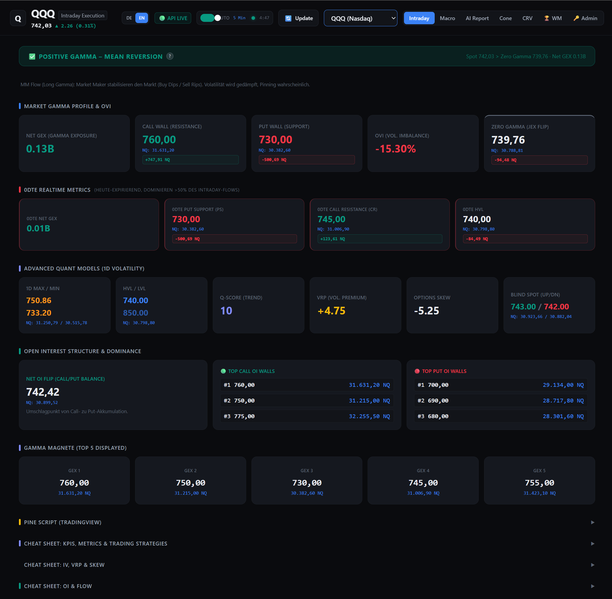Select call OI wall #3 775,00 row
Screen dimensions: 612x599
coord(307,416)
